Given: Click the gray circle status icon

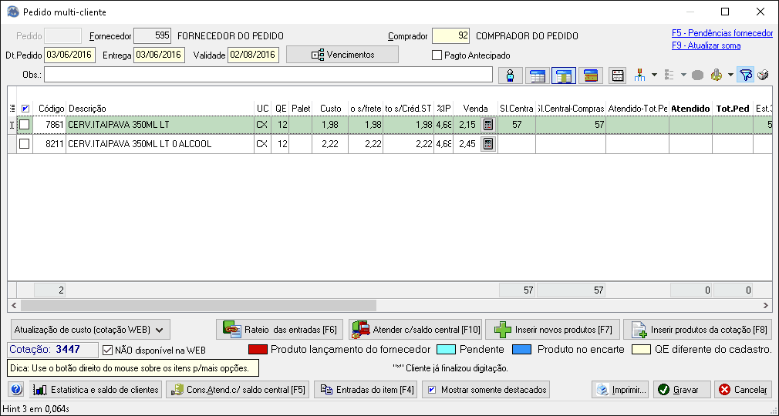Looking at the screenshot, I should click(x=697, y=75).
